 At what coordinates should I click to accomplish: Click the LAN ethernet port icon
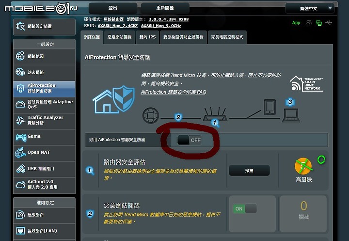coord(20,230)
